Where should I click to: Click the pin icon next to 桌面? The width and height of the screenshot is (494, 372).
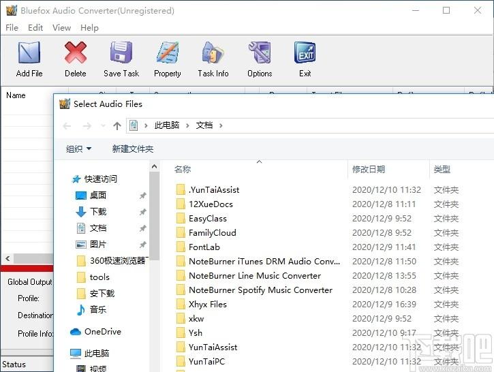coord(142,196)
